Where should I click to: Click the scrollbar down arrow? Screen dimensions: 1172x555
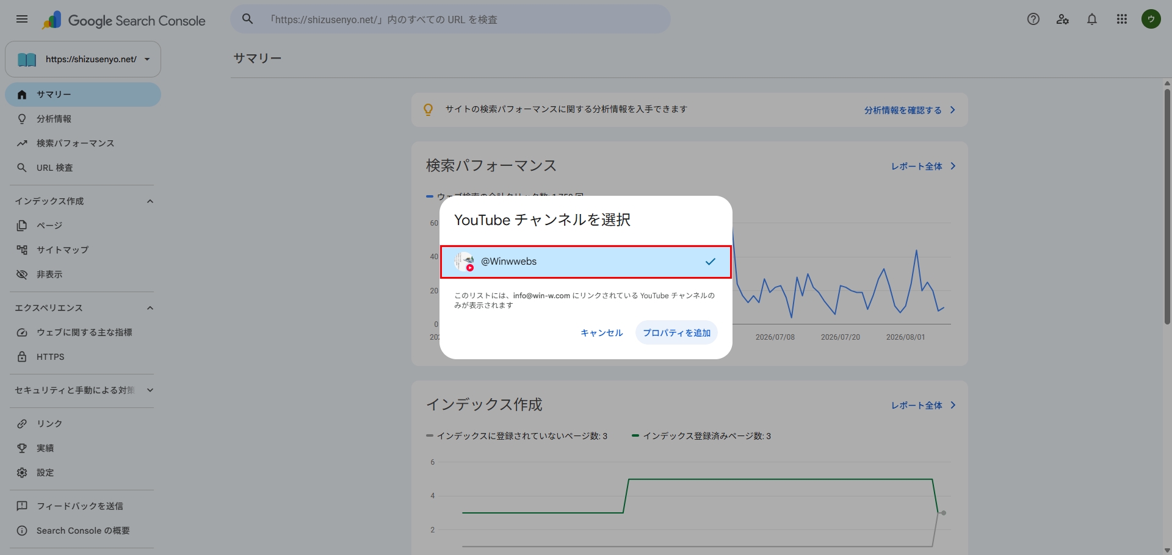[1167, 551]
